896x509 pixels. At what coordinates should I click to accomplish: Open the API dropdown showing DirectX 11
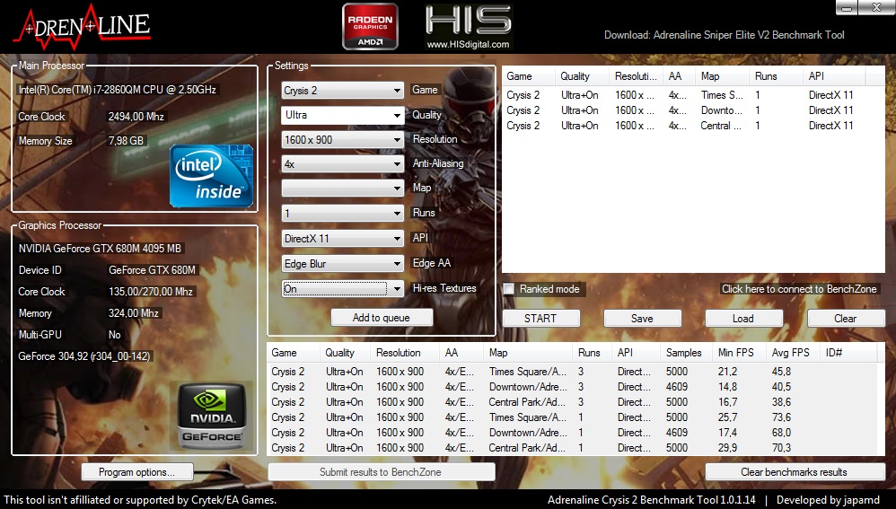tap(342, 238)
